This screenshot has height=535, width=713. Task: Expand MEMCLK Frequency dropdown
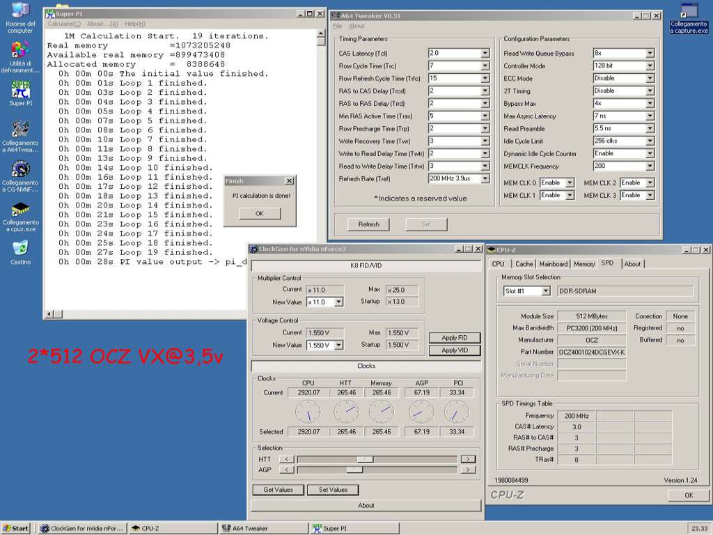point(650,166)
